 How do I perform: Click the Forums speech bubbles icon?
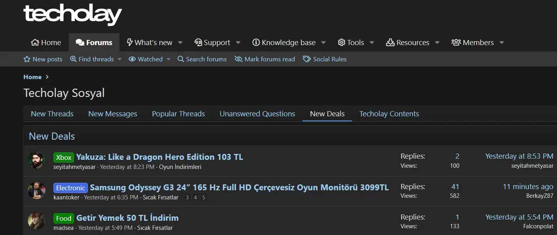point(80,42)
